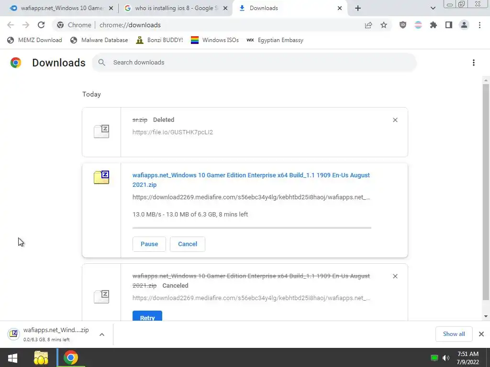Cancel the active wafiapps download

(x=188, y=244)
